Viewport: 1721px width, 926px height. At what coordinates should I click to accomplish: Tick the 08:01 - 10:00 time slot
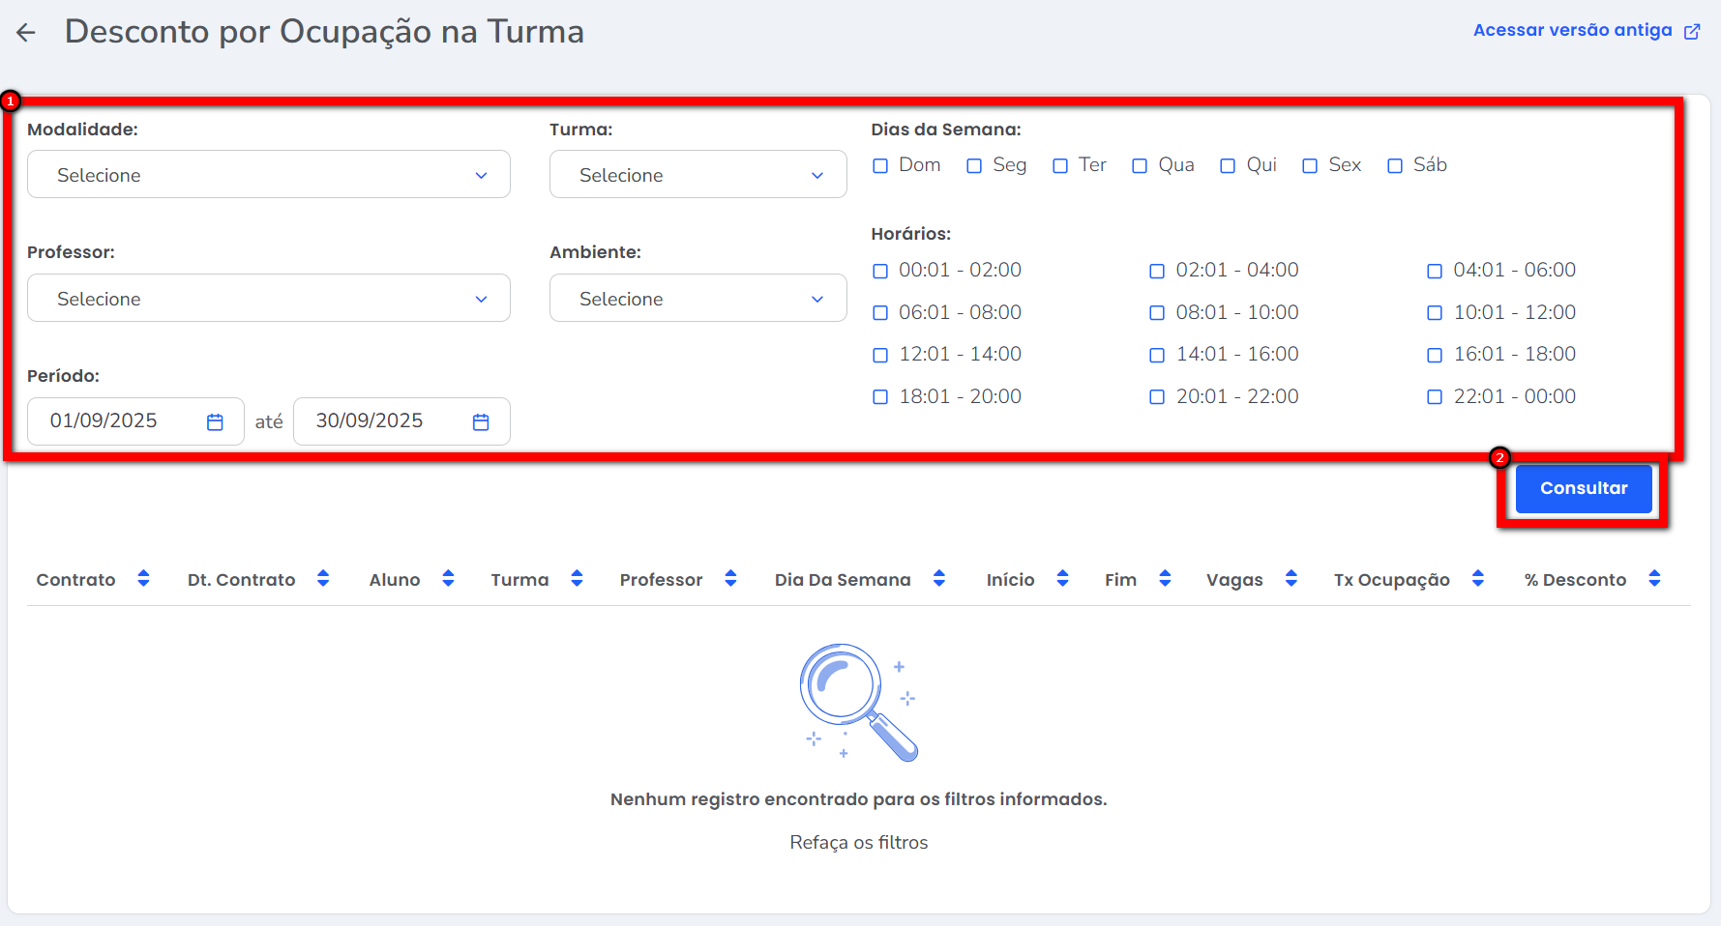point(1157,313)
